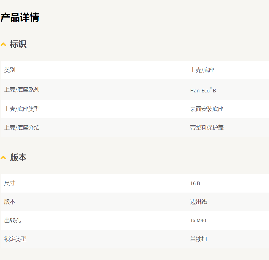Viewport: 269px width, 260px height.
Task: Click the 尺寸 row label
Action: (10, 183)
